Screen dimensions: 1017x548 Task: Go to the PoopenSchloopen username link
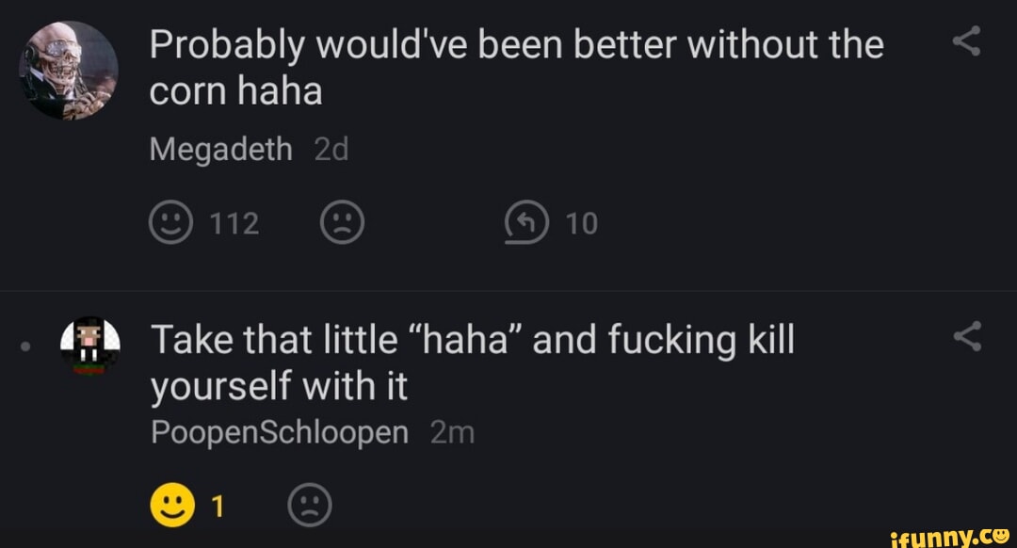(280, 432)
